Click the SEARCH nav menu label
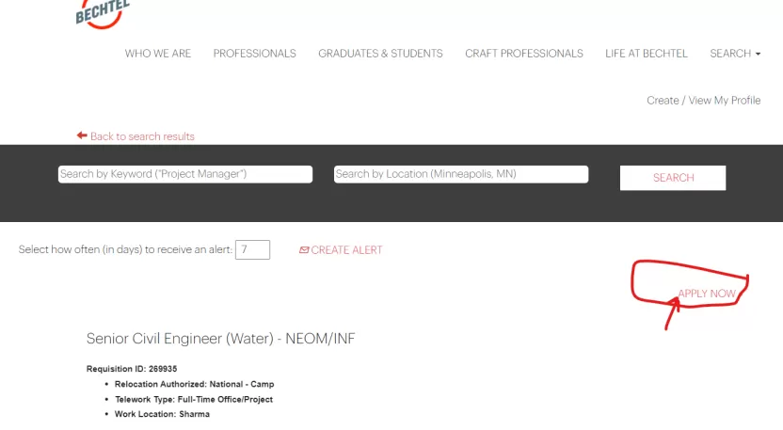Image resolution: width=783 pixels, height=430 pixels. 729,54
